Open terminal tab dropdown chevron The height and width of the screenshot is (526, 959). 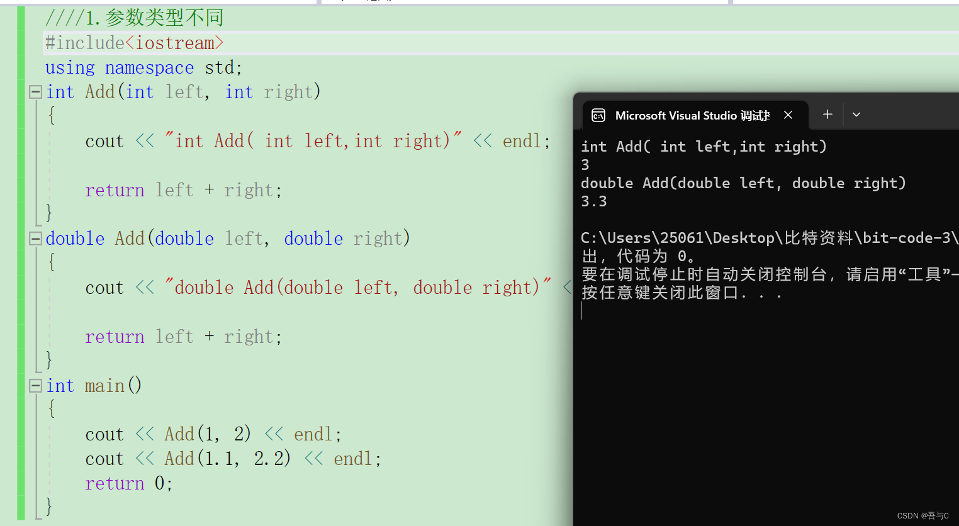point(856,115)
